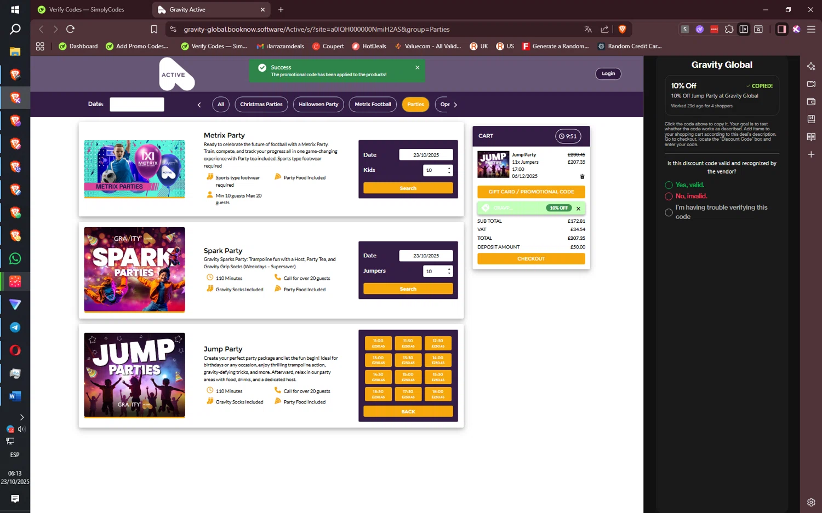Image resolution: width=822 pixels, height=513 pixels.
Task: Open File Explorer from the taskbar
Action: [x=15, y=51]
